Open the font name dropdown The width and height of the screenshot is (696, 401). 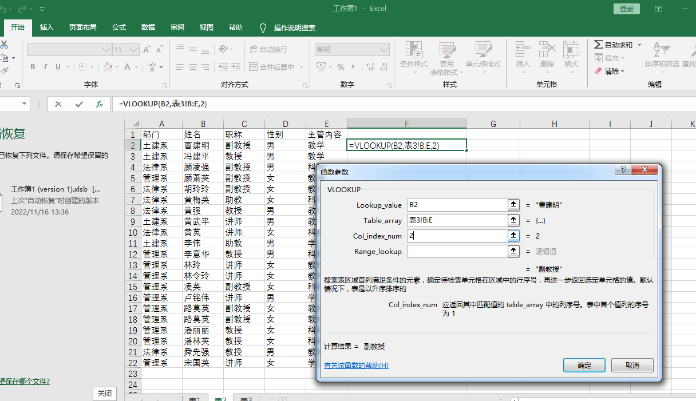pyautogui.click(x=106, y=50)
